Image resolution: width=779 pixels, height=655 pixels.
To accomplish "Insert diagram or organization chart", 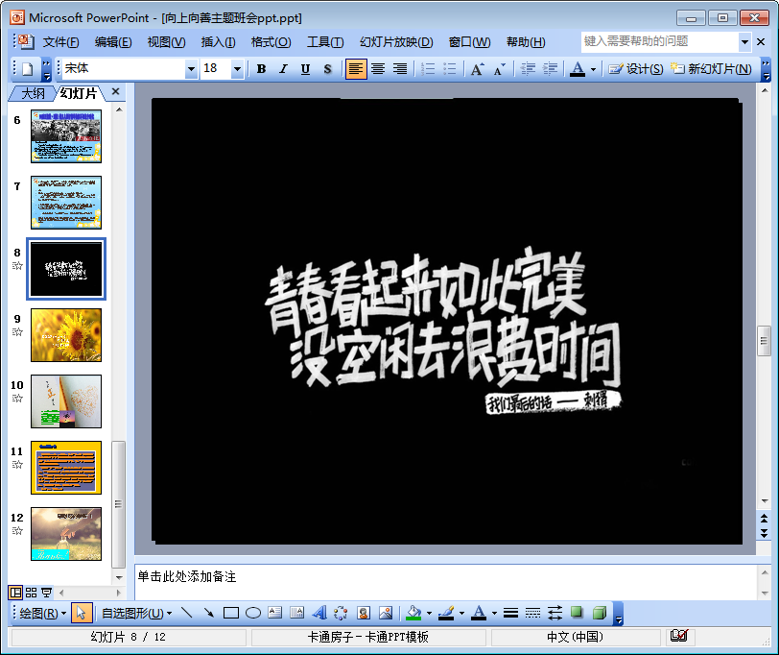I will 341,614.
